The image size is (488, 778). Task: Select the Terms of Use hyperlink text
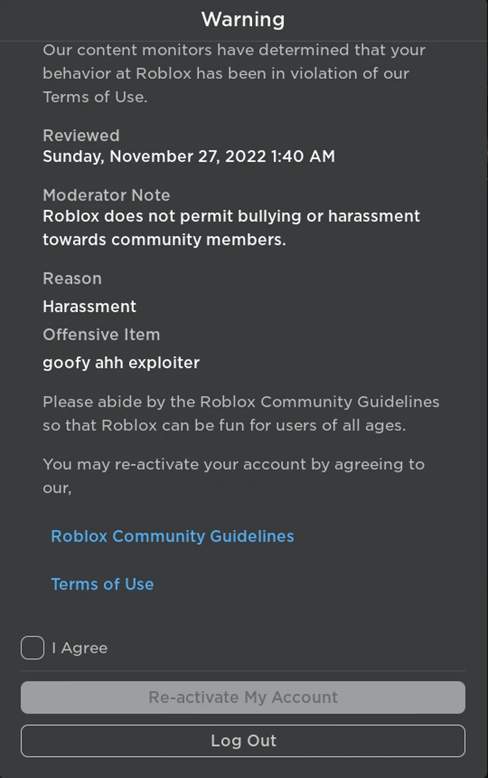102,584
